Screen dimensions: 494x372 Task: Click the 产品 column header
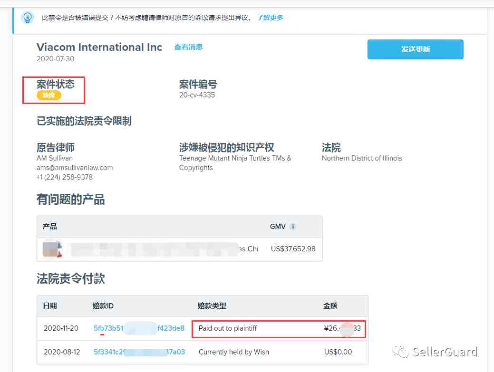(x=50, y=227)
